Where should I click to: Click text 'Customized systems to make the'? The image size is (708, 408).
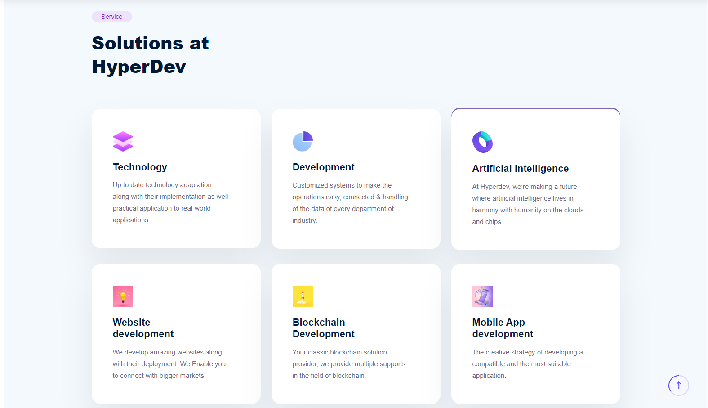tap(342, 185)
